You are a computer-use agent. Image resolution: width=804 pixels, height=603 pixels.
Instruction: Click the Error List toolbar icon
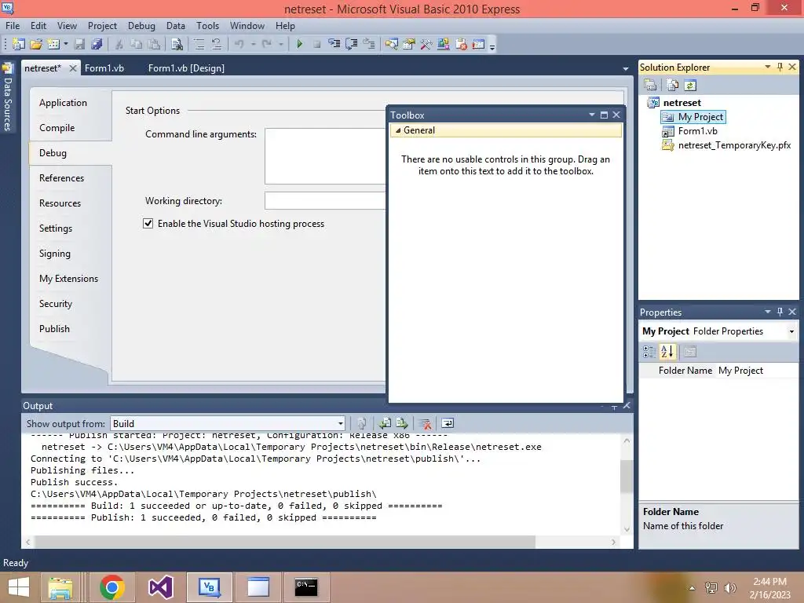pyautogui.click(x=461, y=44)
